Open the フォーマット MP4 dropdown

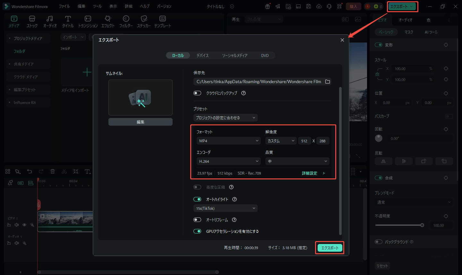pos(229,141)
